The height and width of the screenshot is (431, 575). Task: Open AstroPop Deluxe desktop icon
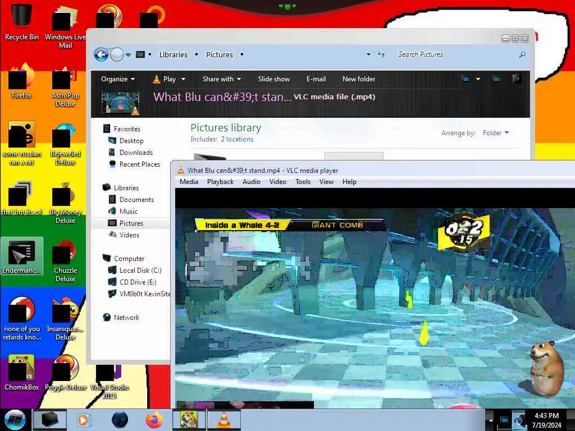[65, 86]
